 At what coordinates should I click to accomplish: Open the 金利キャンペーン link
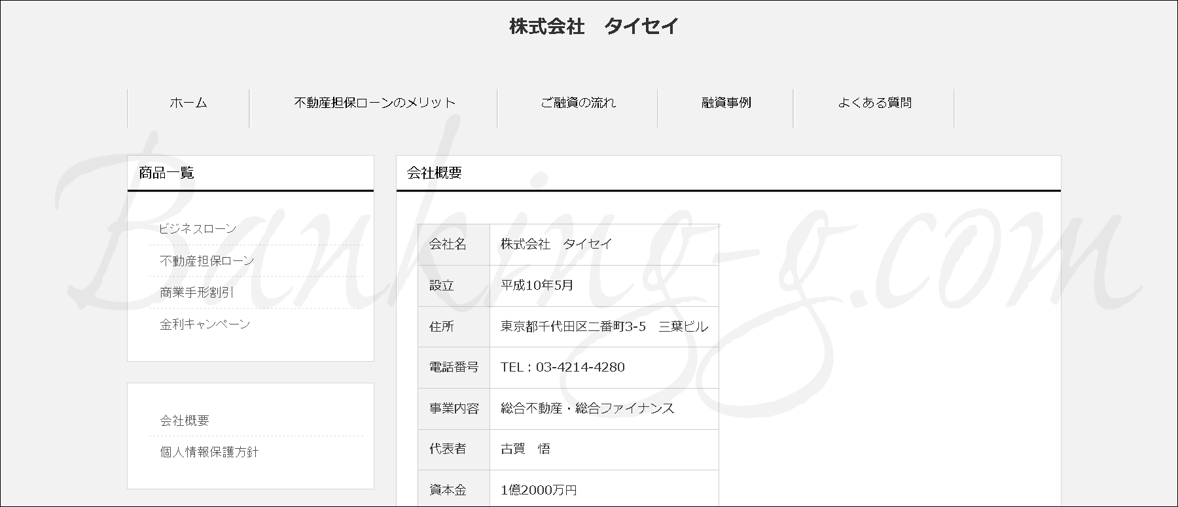pyautogui.click(x=205, y=324)
